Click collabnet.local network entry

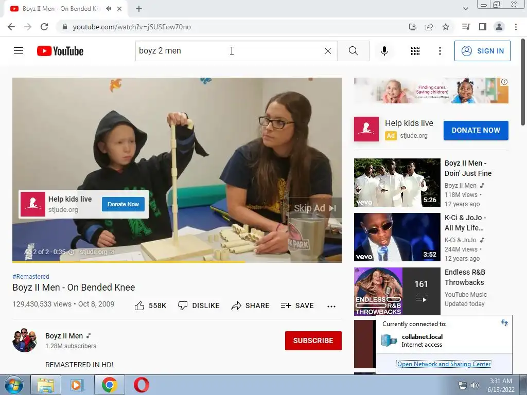422,340
